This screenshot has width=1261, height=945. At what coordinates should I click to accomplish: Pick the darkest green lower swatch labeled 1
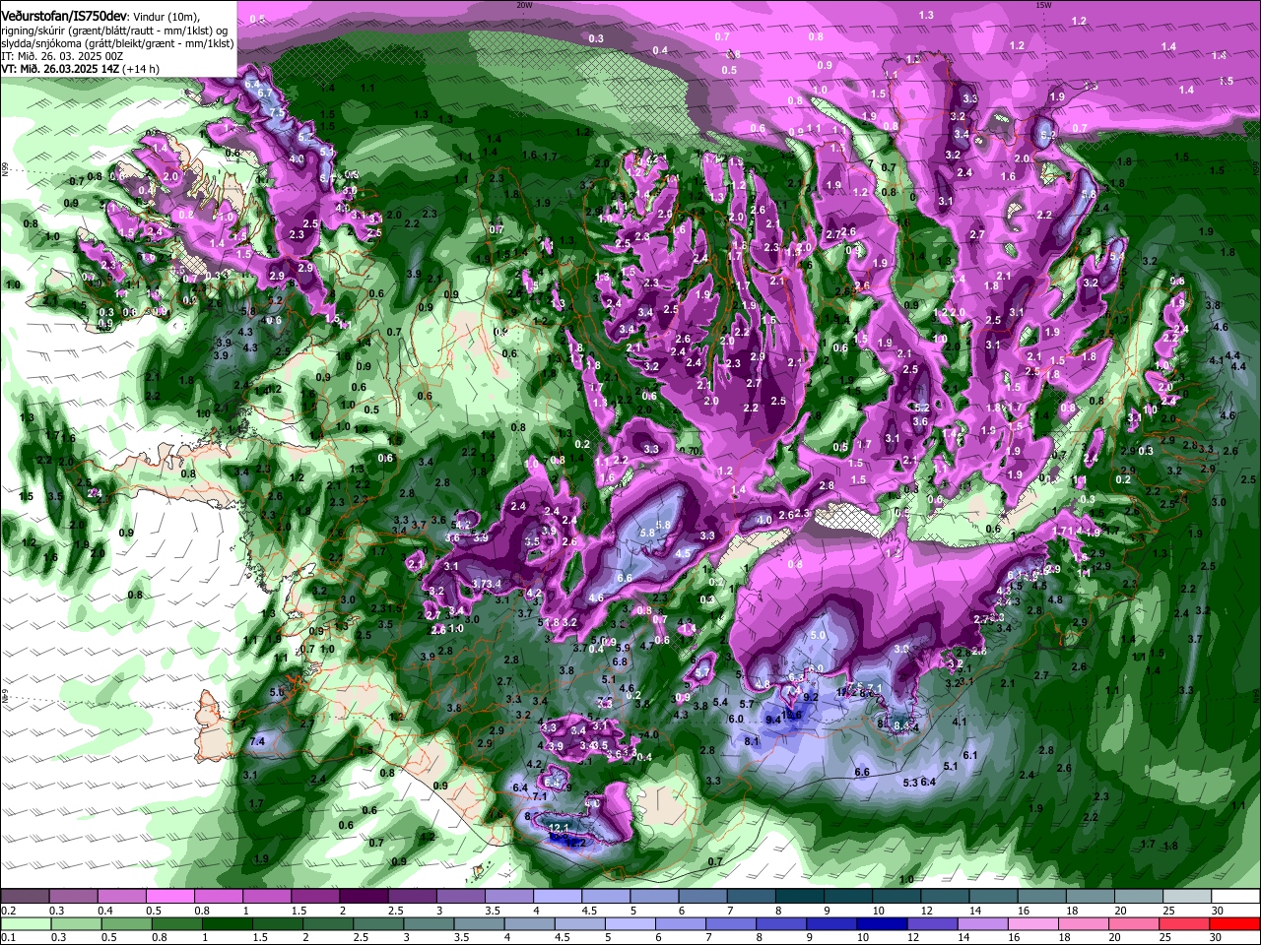click(x=227, y=923)
